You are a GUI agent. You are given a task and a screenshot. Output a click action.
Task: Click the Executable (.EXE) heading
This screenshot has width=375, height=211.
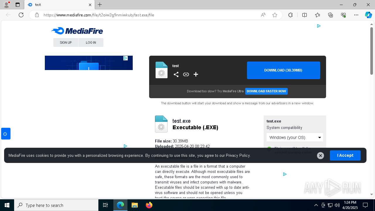(x=195, y=127)
